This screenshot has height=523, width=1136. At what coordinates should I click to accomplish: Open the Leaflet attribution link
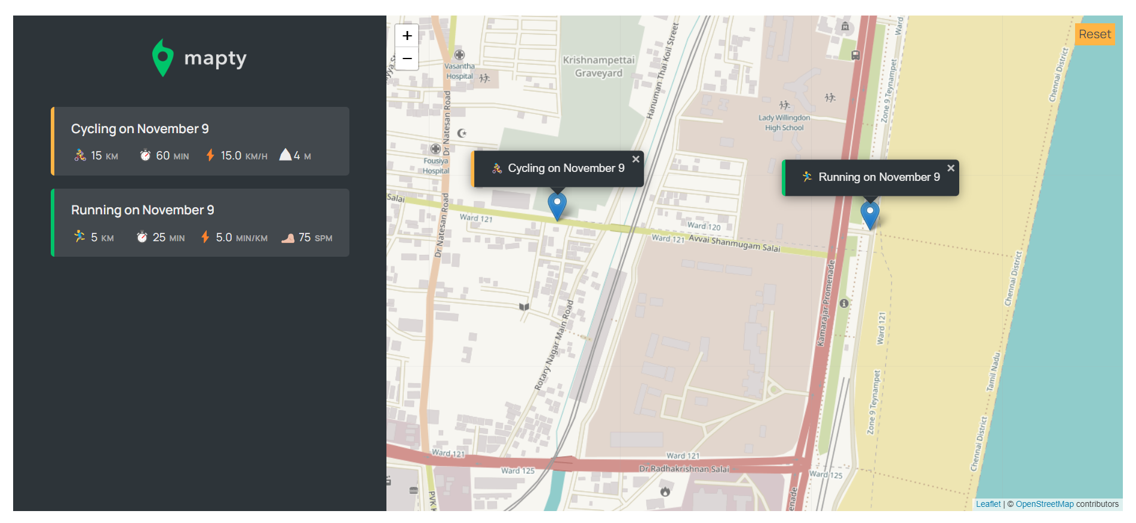click(x=988, y=504)
